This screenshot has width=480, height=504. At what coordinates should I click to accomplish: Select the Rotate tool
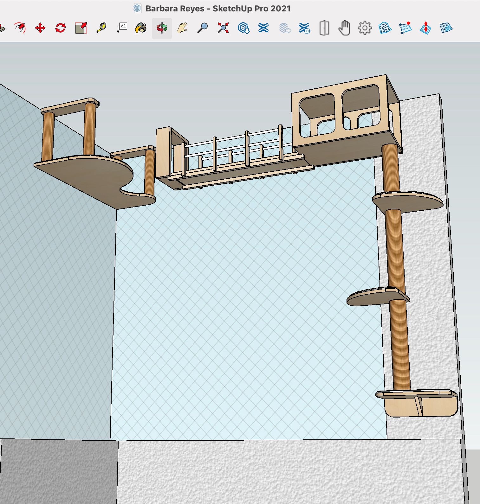(60, 28)
